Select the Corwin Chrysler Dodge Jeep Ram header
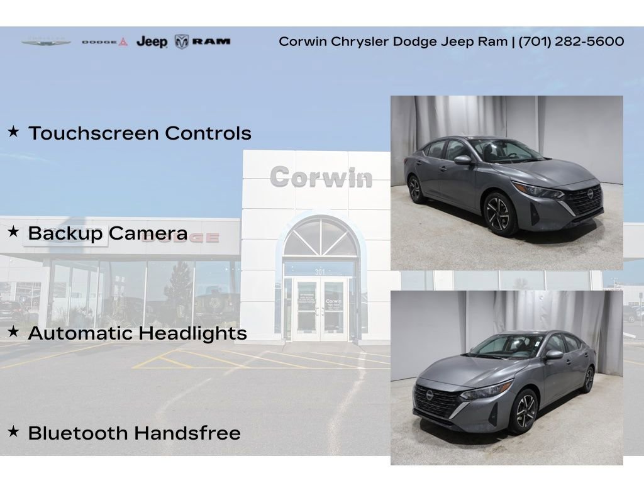This screenshot has height=483, width=644. click(396, 42)
